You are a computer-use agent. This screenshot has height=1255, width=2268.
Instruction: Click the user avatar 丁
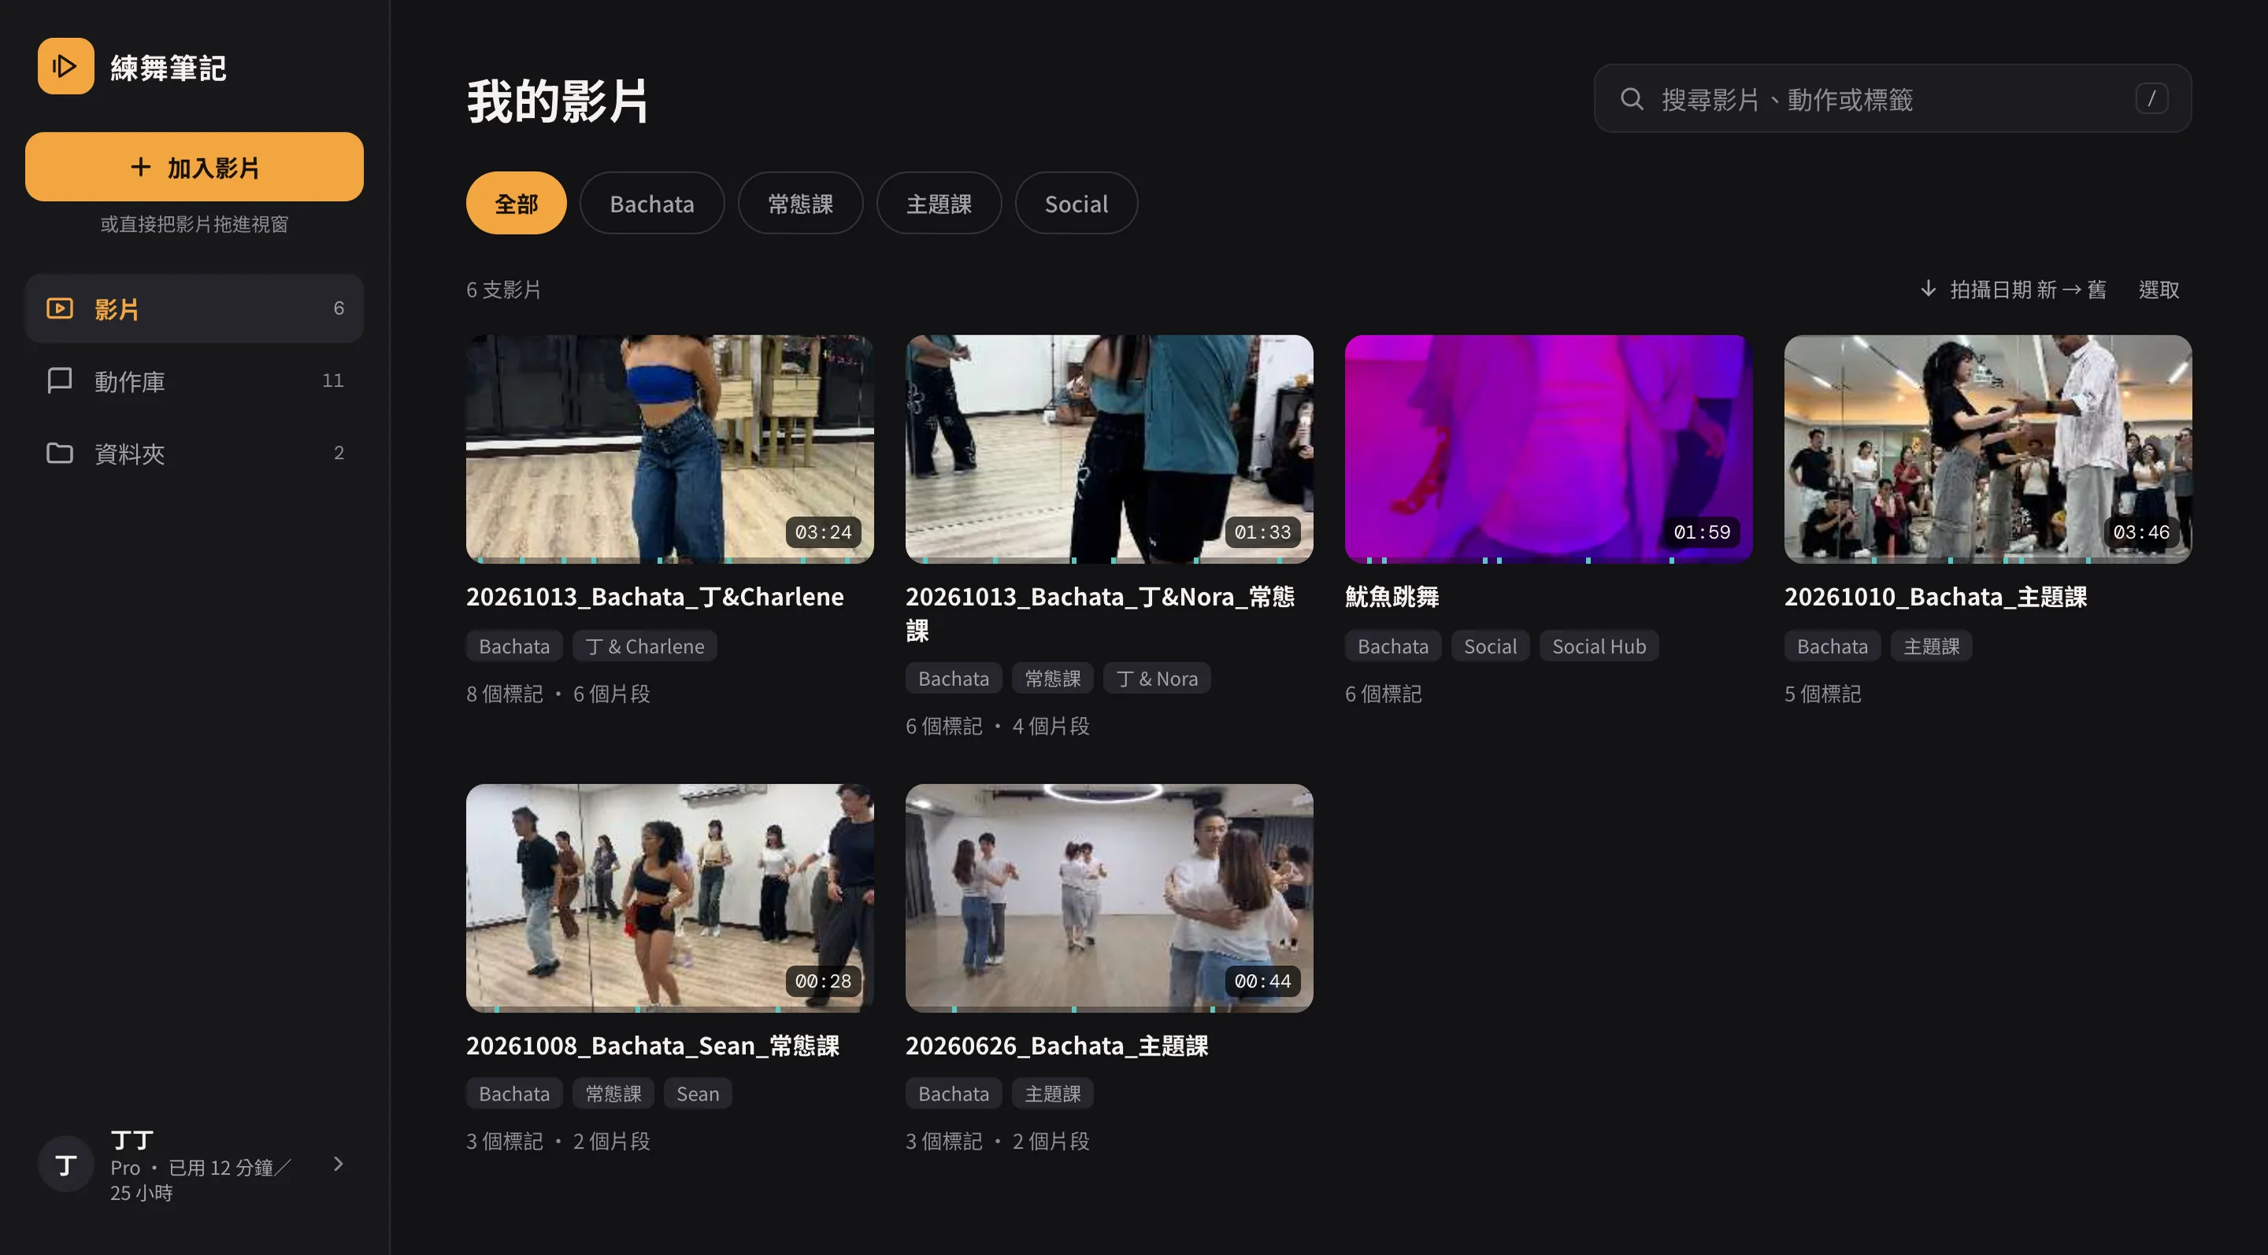[66, 1164]
